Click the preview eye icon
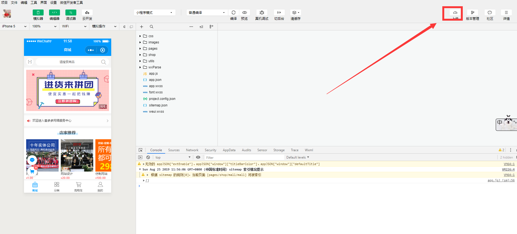Screen dimensions: 517x234 tap(244, 12)
